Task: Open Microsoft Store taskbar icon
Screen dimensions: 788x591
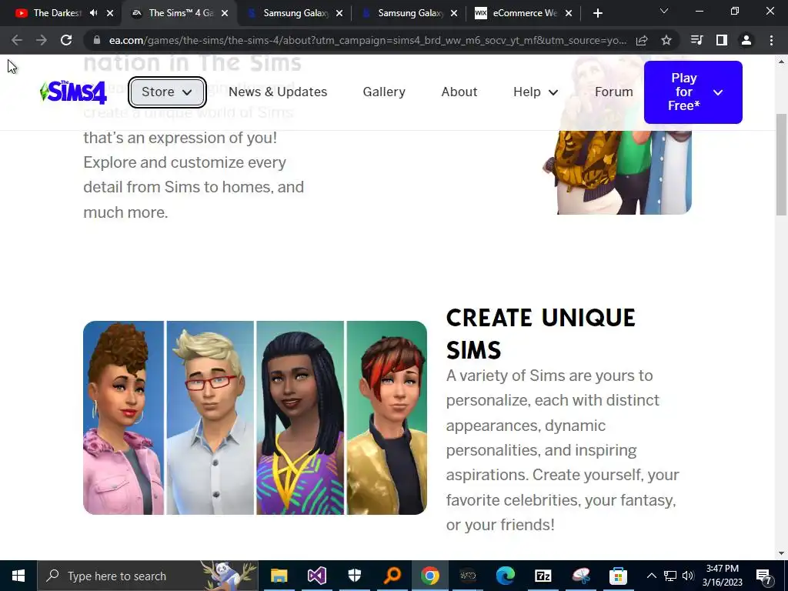Action: coord(619,576)
